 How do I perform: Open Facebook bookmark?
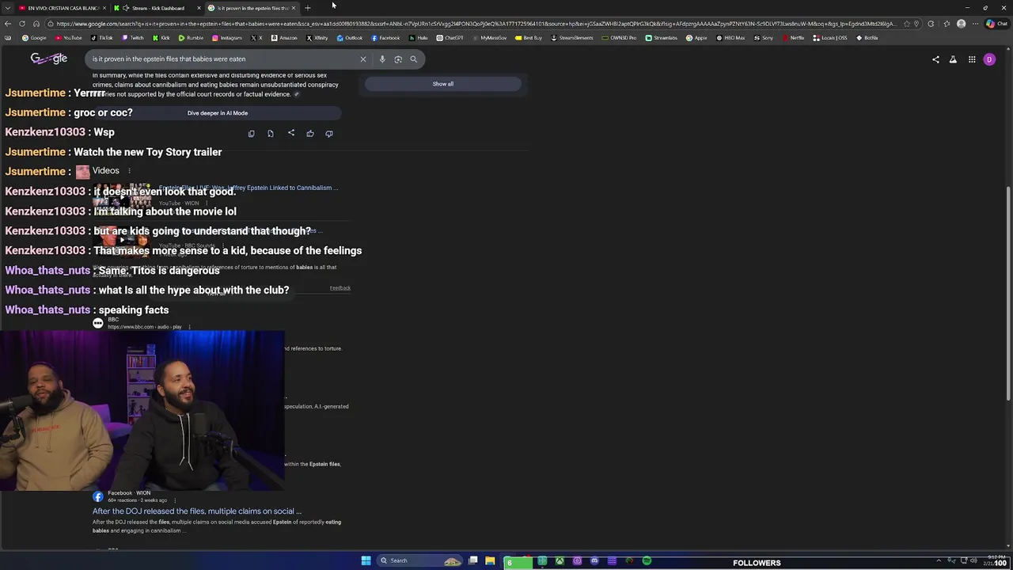[385, 38]
